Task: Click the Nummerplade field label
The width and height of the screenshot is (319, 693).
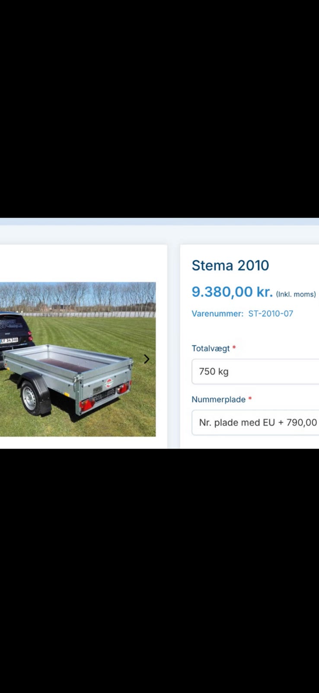Action: pyautogui.click(x=218, y=399)
